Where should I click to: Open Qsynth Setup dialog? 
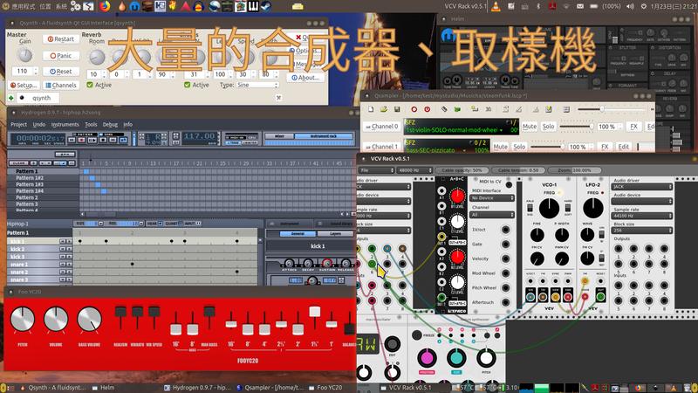tap(24, 85)
